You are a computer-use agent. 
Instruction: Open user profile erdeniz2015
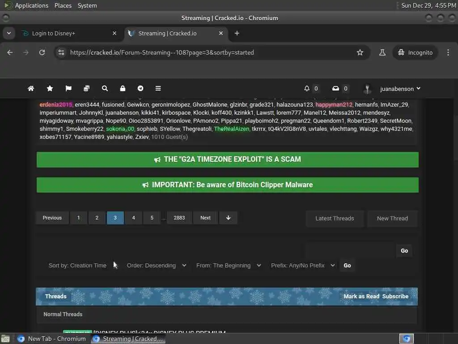pyautogui.click(x=56, y=104)
